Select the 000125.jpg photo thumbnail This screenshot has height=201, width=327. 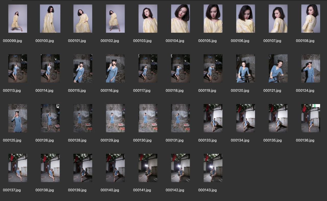(x=18, y=118)
